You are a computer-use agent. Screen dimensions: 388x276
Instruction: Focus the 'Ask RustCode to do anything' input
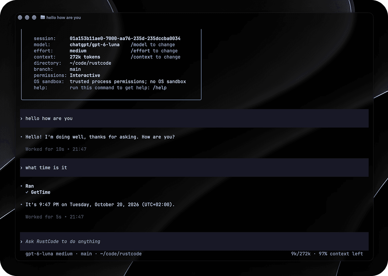click(x=194, y=241)
